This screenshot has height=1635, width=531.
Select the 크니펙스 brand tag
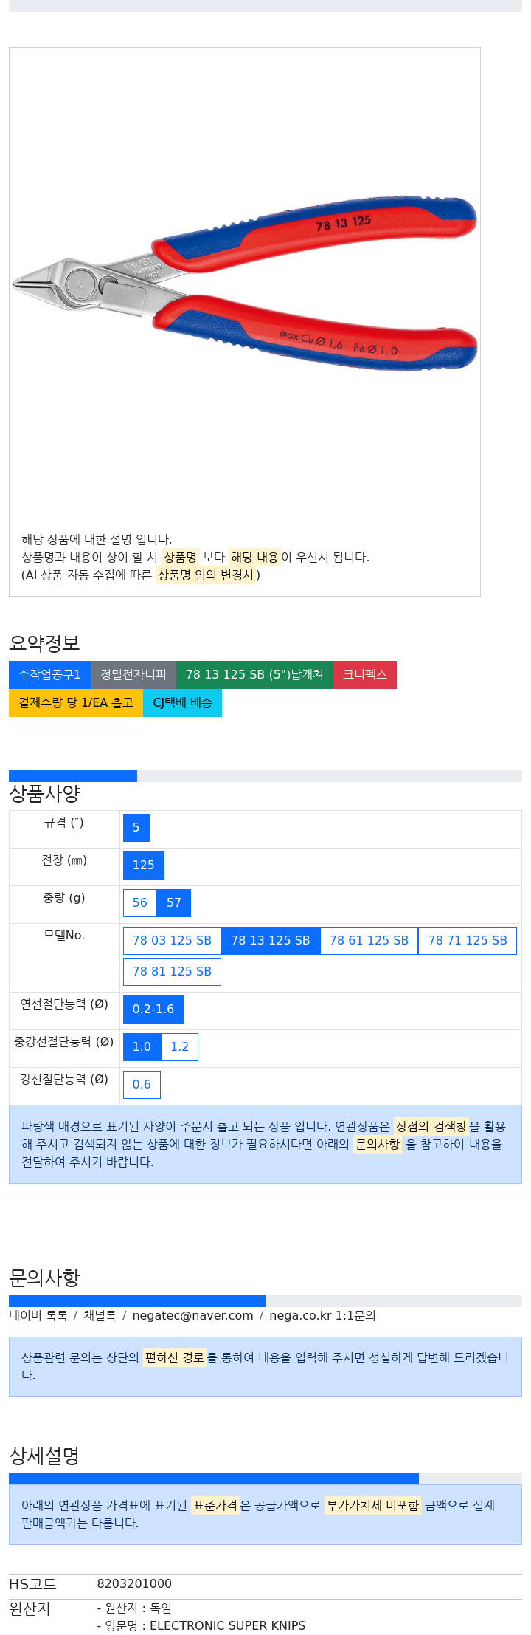point(365,675)
